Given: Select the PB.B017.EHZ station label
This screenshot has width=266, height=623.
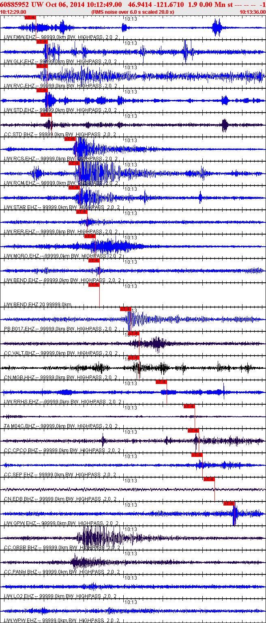Looking at the screenshot, I should [61, 329].
